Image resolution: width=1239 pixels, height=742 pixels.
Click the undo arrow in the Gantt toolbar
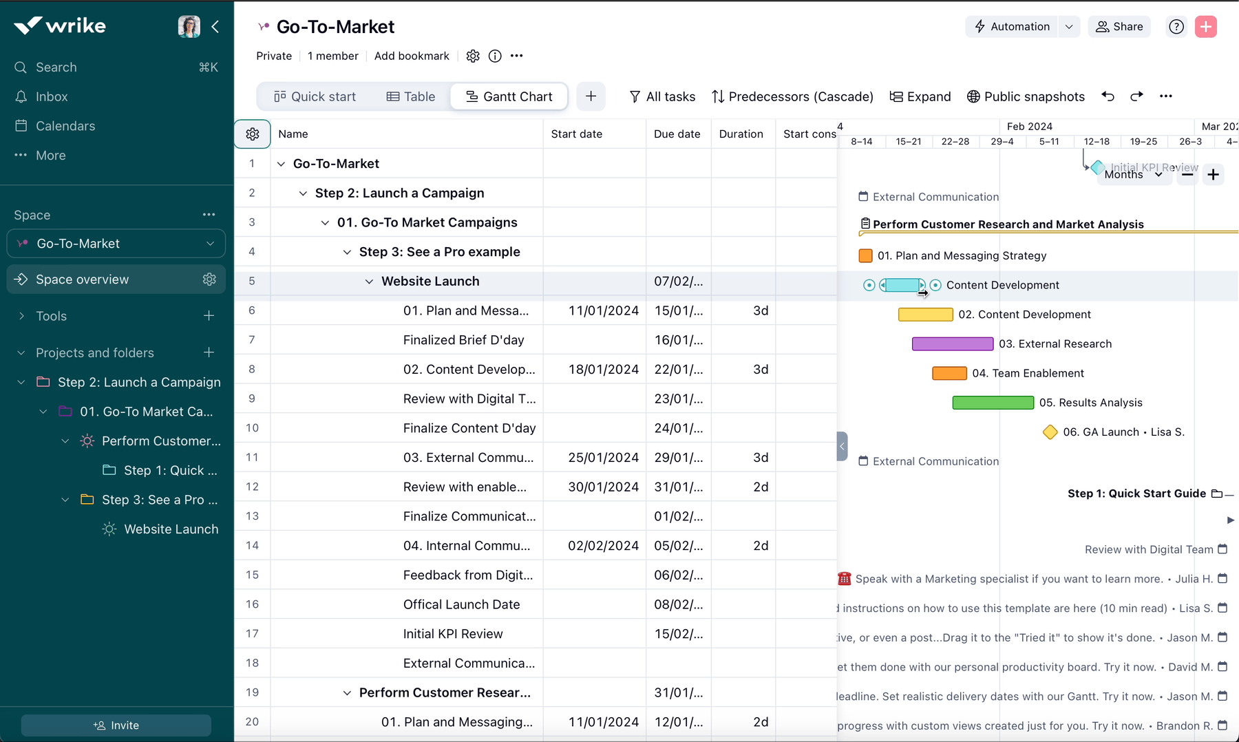point(1108,96)
